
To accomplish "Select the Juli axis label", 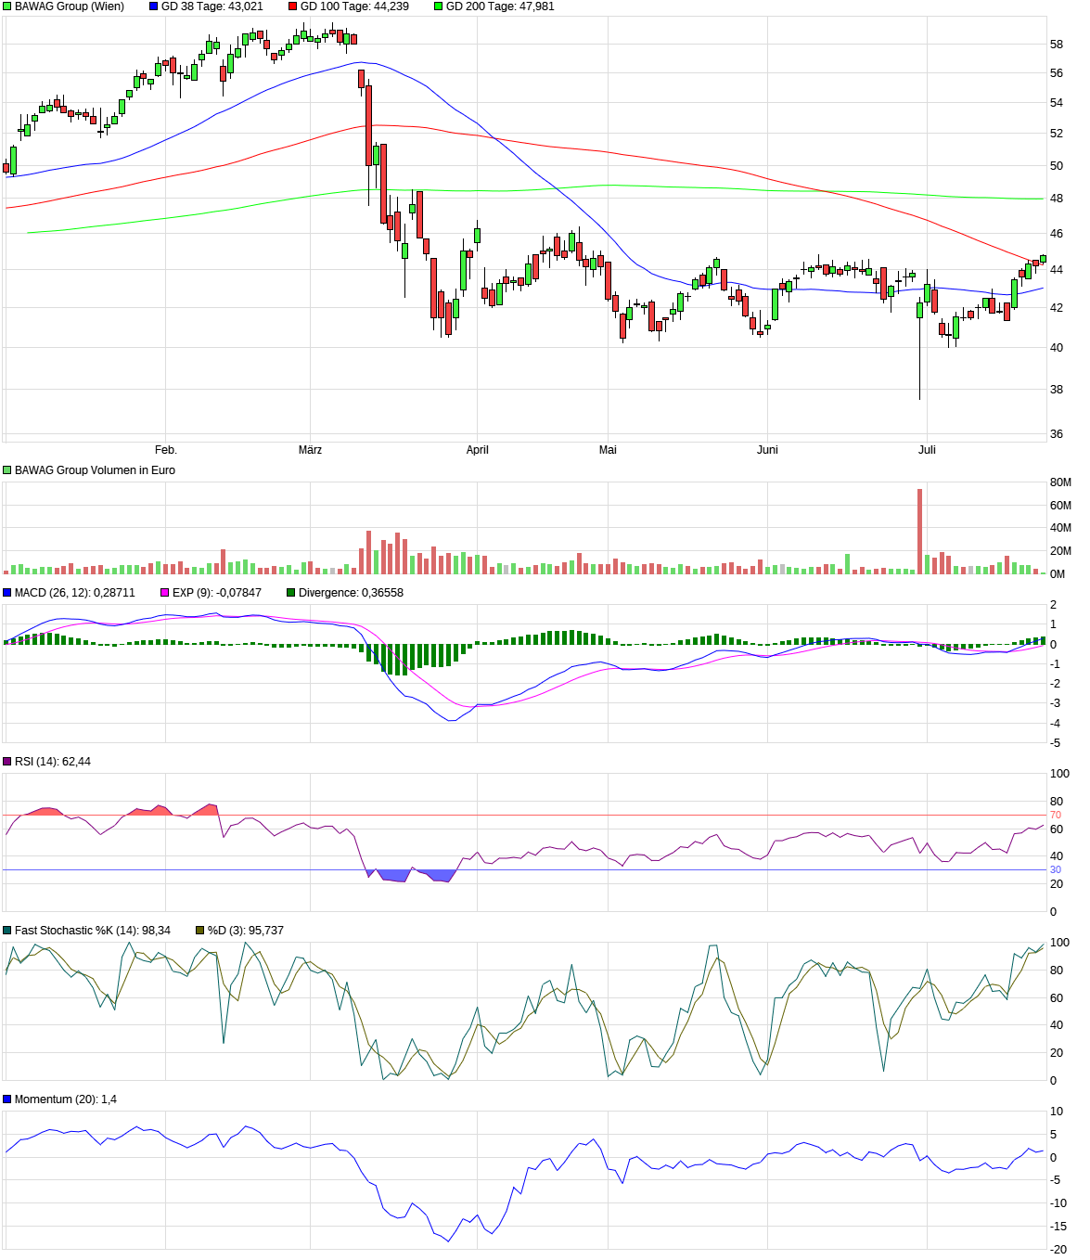I will (927, 448).
